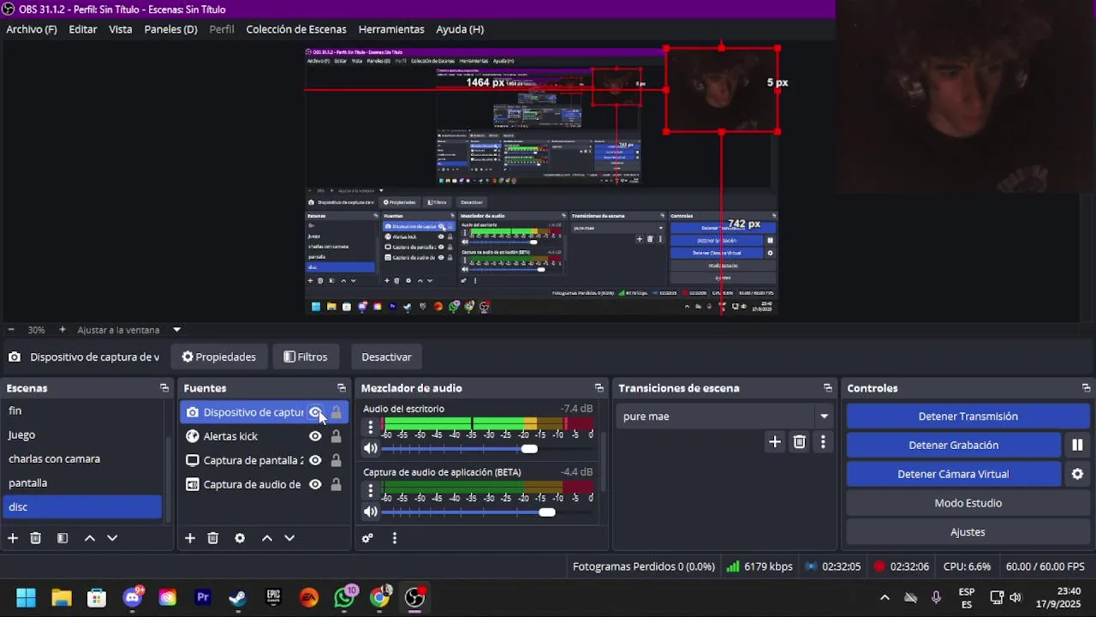Move scene up with Escenas up arrow
The image size is (1096, 617).
pos(90,538)
